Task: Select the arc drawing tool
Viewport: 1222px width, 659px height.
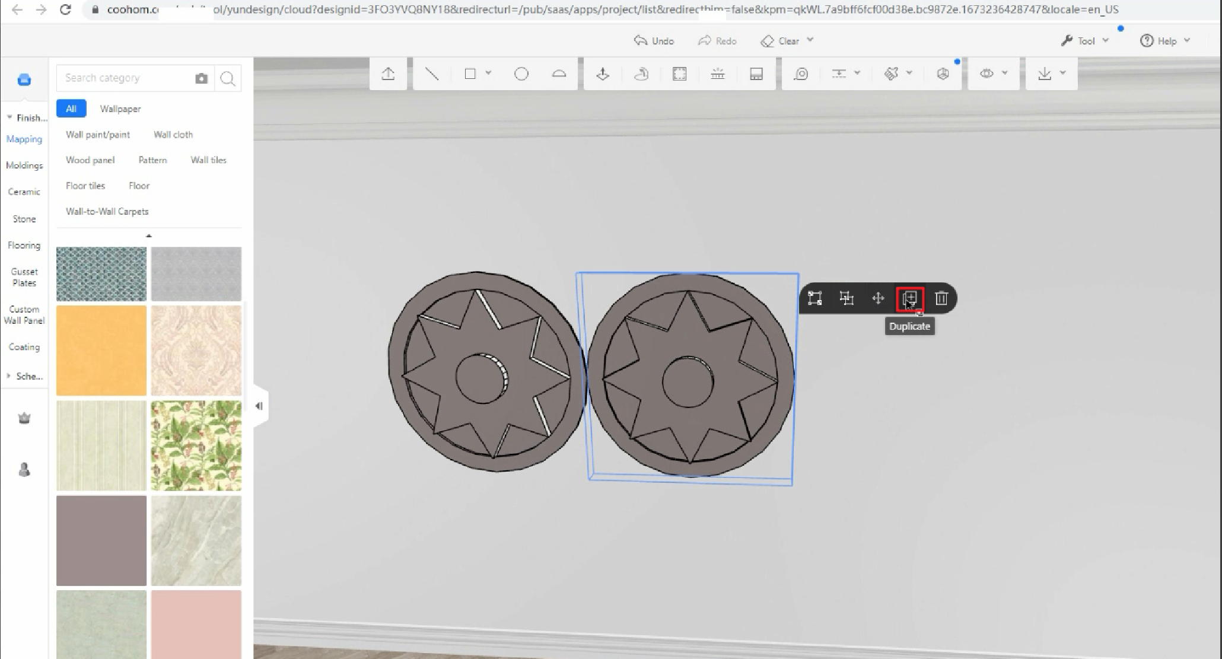Action: (x=559, y=74)
